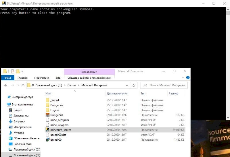Select the Engine folder icon
230x157 pixels.
[x=47, y=110]
